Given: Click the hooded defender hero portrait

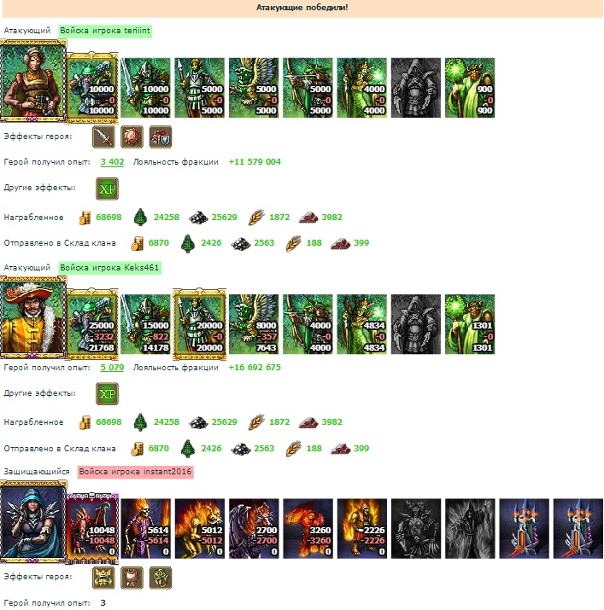Looking at the screenshot, I should pos(33,522).
